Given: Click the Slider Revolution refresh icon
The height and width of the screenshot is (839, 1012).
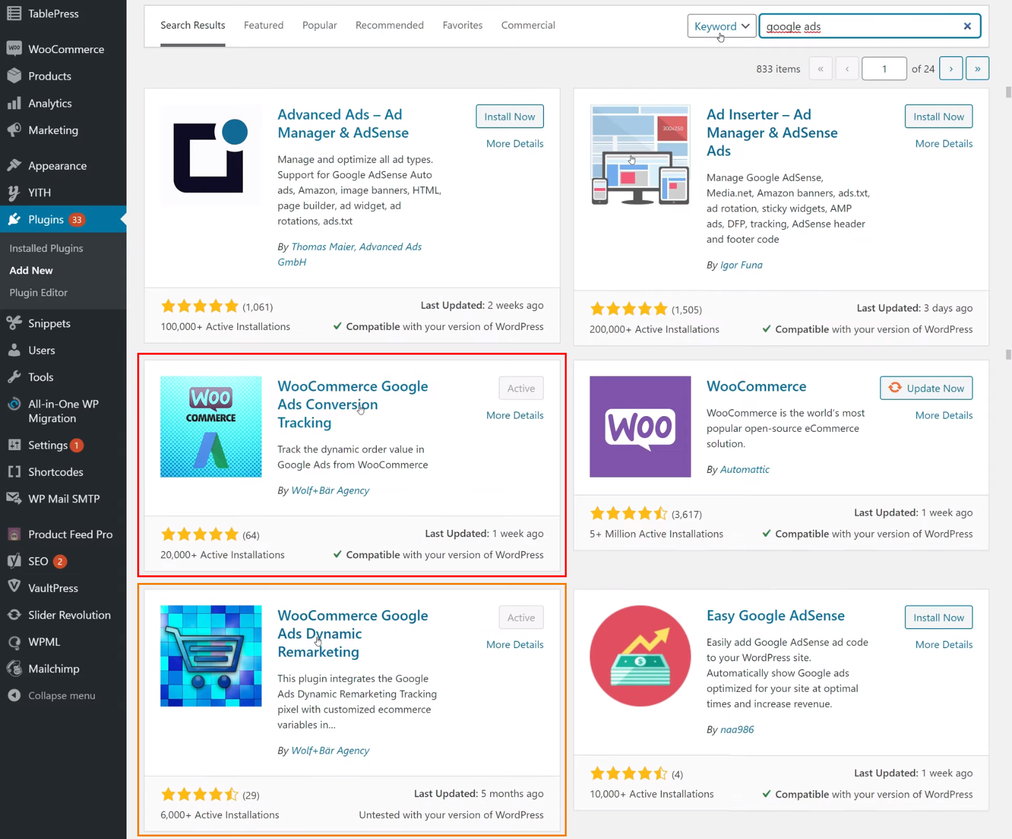Looking at the screenshot, I should (14, 615).
